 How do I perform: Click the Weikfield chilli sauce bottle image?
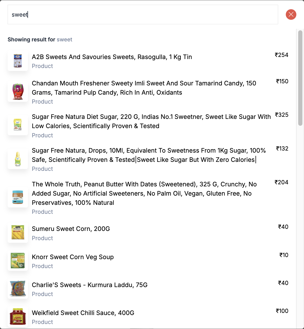coord(18,317)
